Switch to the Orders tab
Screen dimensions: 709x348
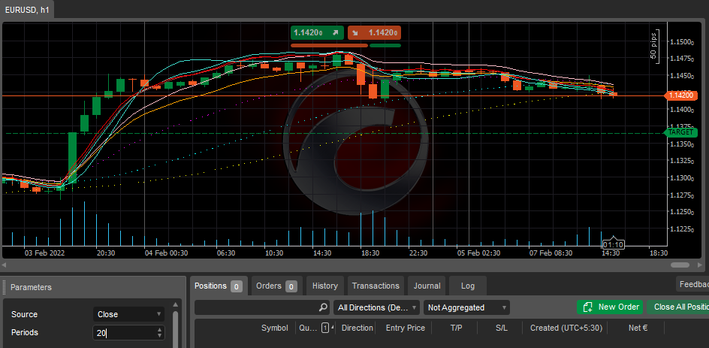click(276, 286)
